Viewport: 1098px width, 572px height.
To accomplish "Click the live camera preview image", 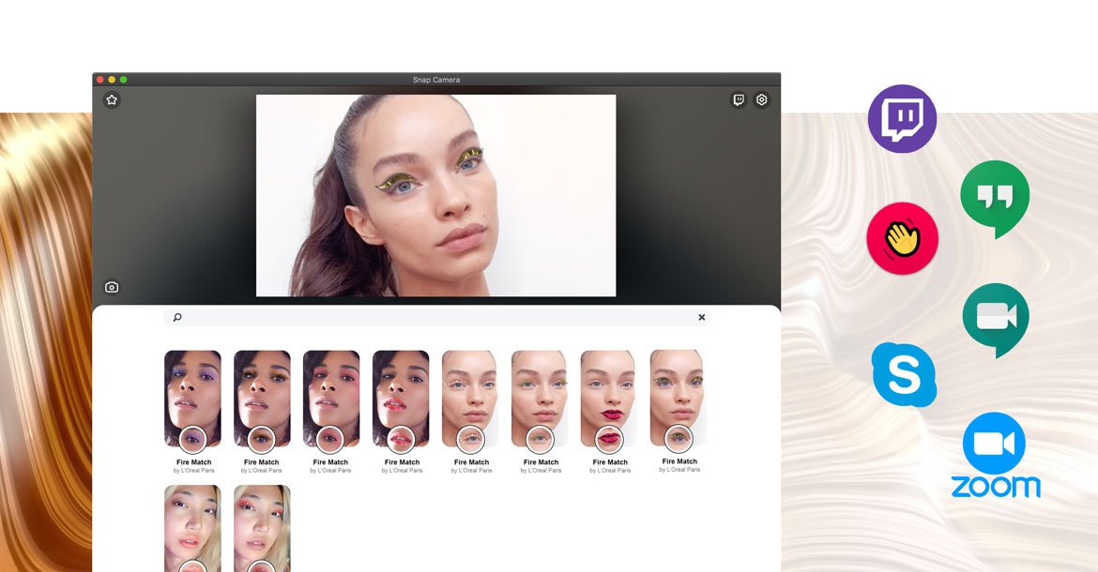I will [436, 195].
